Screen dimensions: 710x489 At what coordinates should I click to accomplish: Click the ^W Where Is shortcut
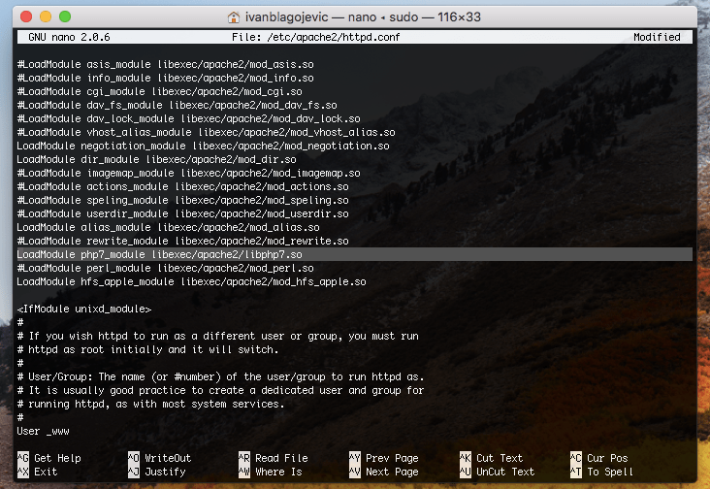pos(271,472)
